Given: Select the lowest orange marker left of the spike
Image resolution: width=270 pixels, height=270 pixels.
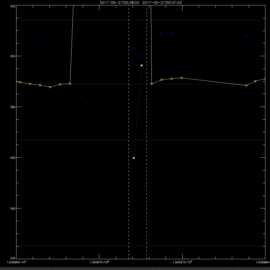Looking at the screenshot, I should tap(50, 87).
